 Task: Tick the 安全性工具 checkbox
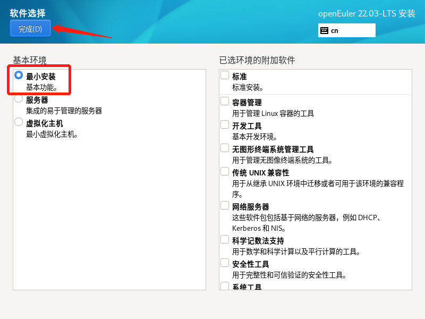click(225, 263)
